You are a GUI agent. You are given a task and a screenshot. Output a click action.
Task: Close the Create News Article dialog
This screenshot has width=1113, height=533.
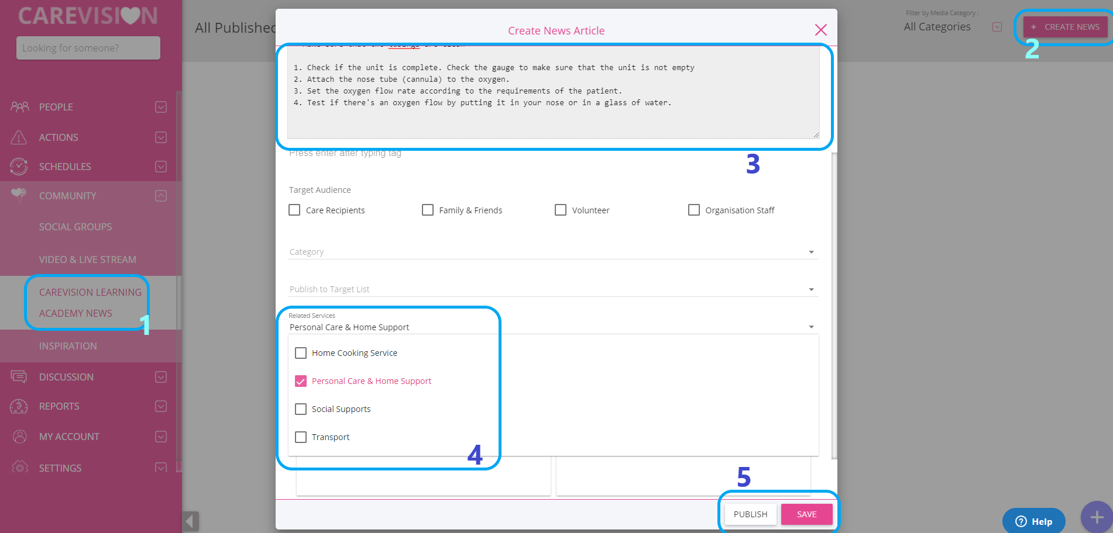click(x=821, y=30)
